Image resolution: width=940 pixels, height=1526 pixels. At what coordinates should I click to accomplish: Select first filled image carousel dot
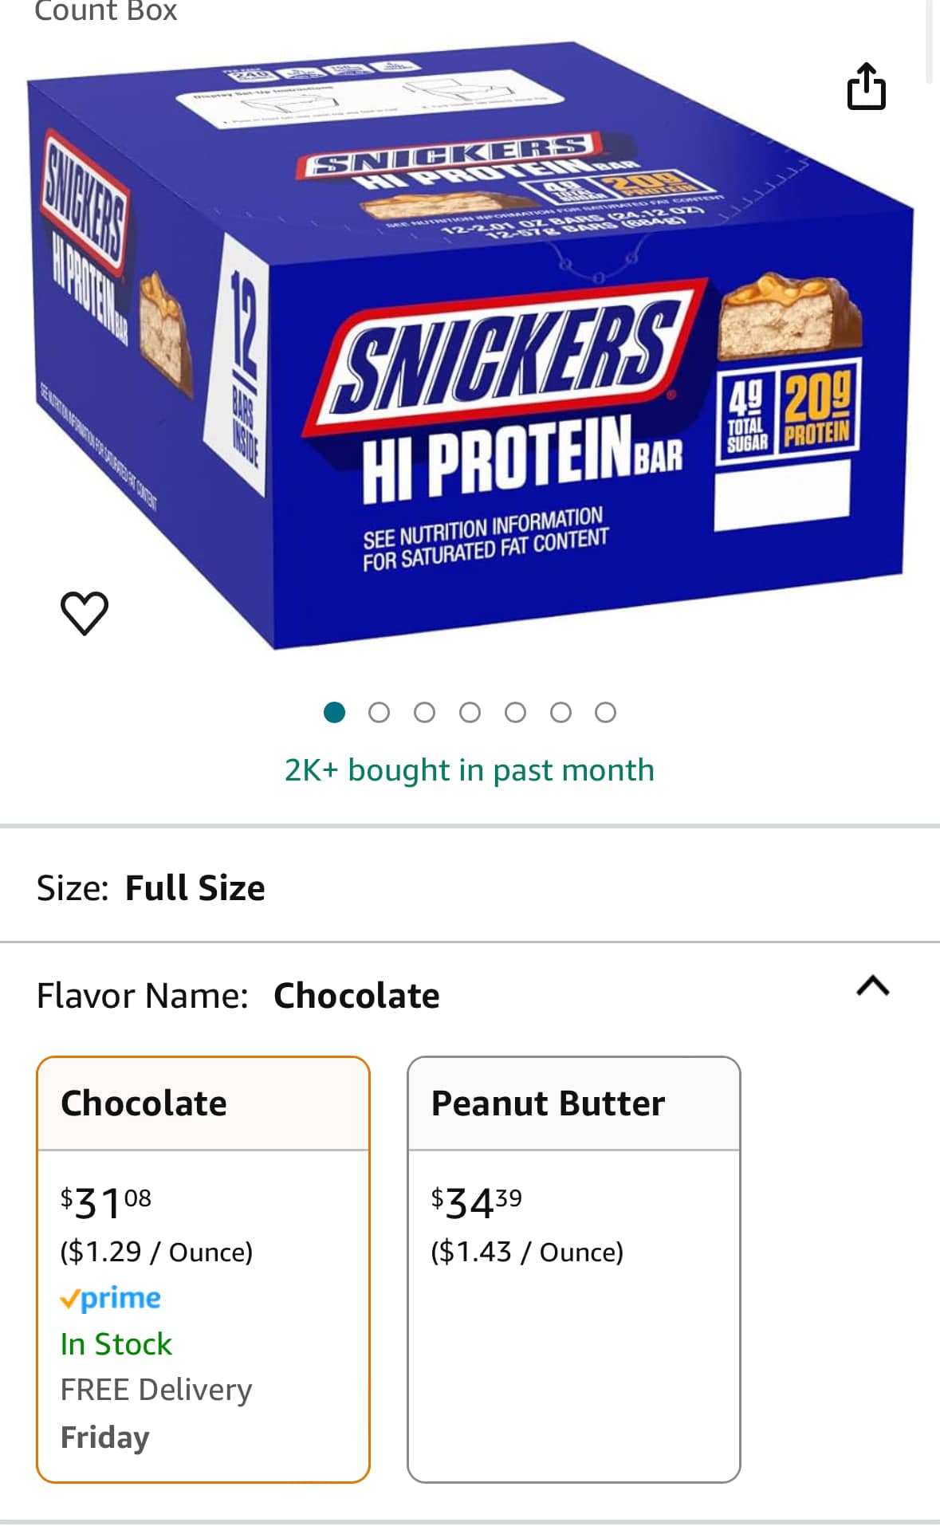(335, 712)
